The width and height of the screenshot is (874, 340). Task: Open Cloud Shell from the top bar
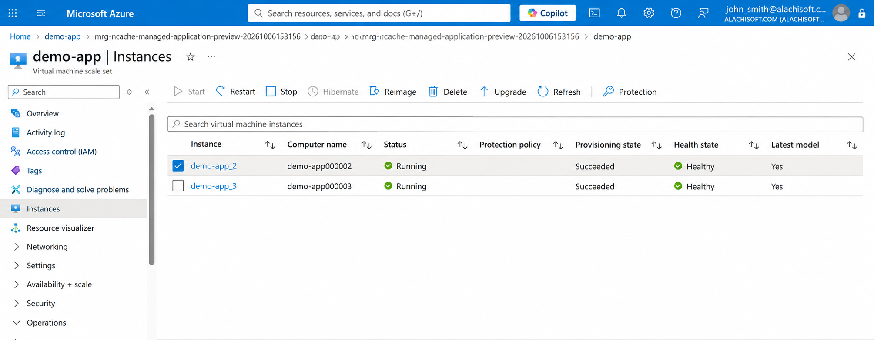click(x=594, y=13)
